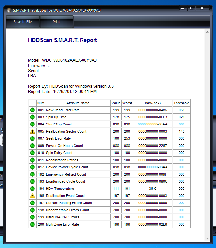Close the S.M.A.R.T. attributes window
Screen dimensions: 216x248
pyautogui.click(x=202, y=8)
